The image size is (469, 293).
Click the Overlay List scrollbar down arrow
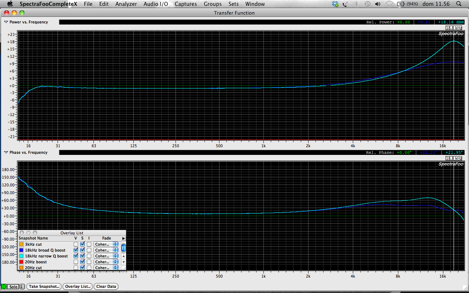pos(123,262)
